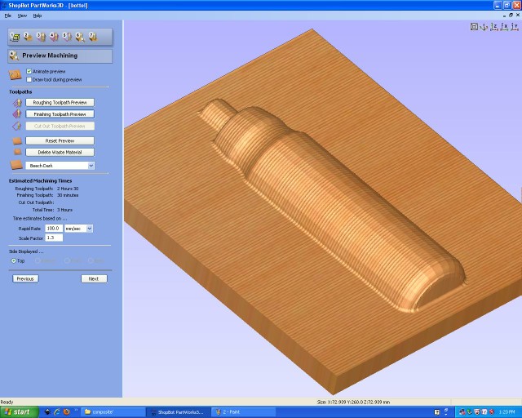522x418 pixels.
Task: Click the zoom-to-fit view icon
Action: (x=474, y=27)
